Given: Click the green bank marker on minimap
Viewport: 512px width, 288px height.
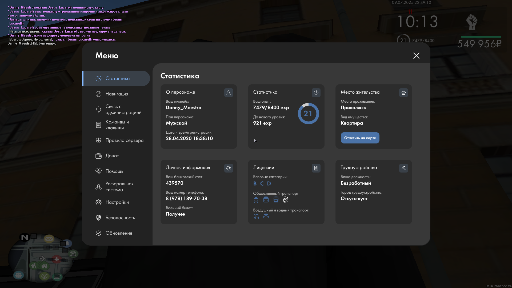Looking at the screenshot, I should pos(73,253).
